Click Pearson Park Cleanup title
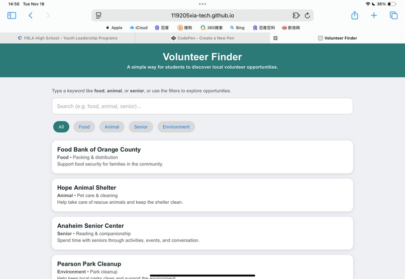 point(89,264)
